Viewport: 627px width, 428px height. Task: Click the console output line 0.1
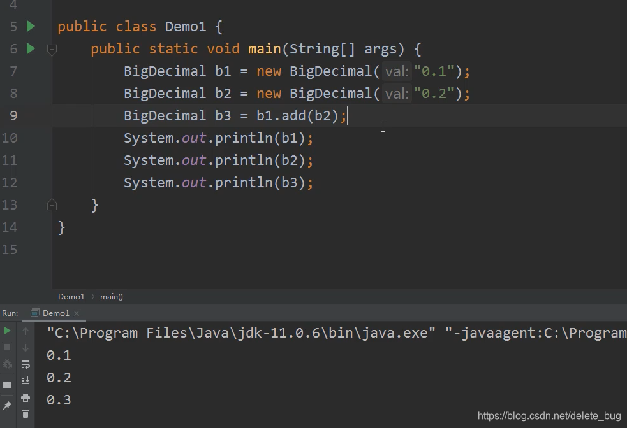59,355
